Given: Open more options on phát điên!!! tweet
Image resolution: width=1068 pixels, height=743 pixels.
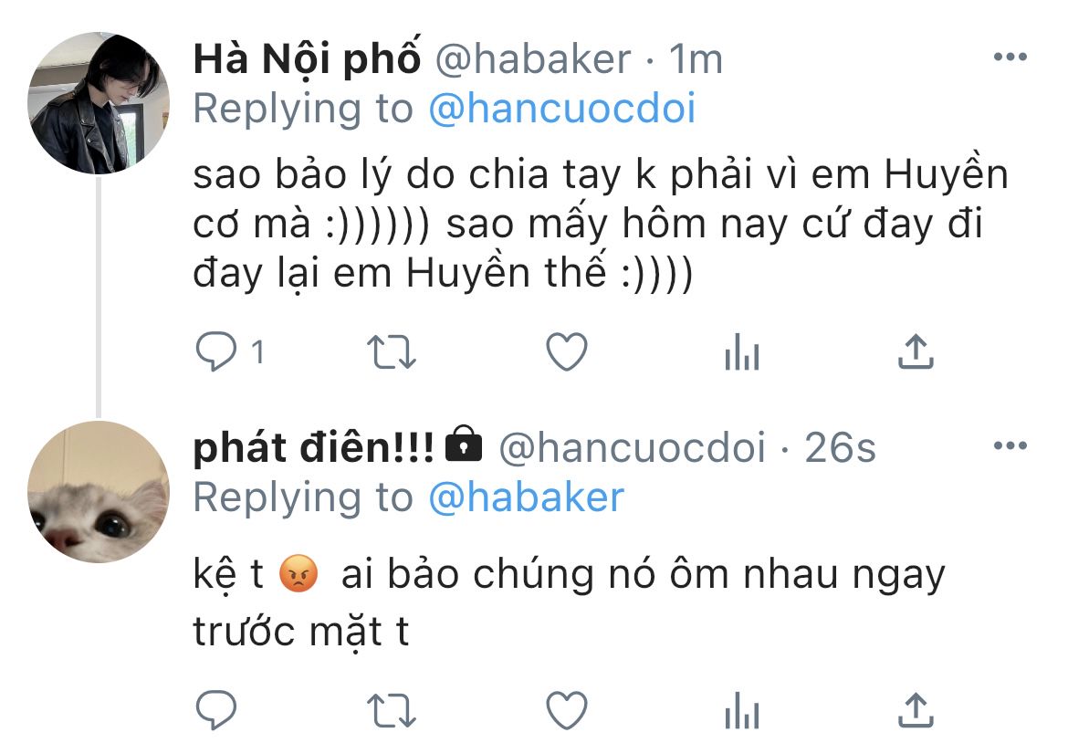Looking at the screenshot, I should pyautogui.click(x=1010, y=446).
